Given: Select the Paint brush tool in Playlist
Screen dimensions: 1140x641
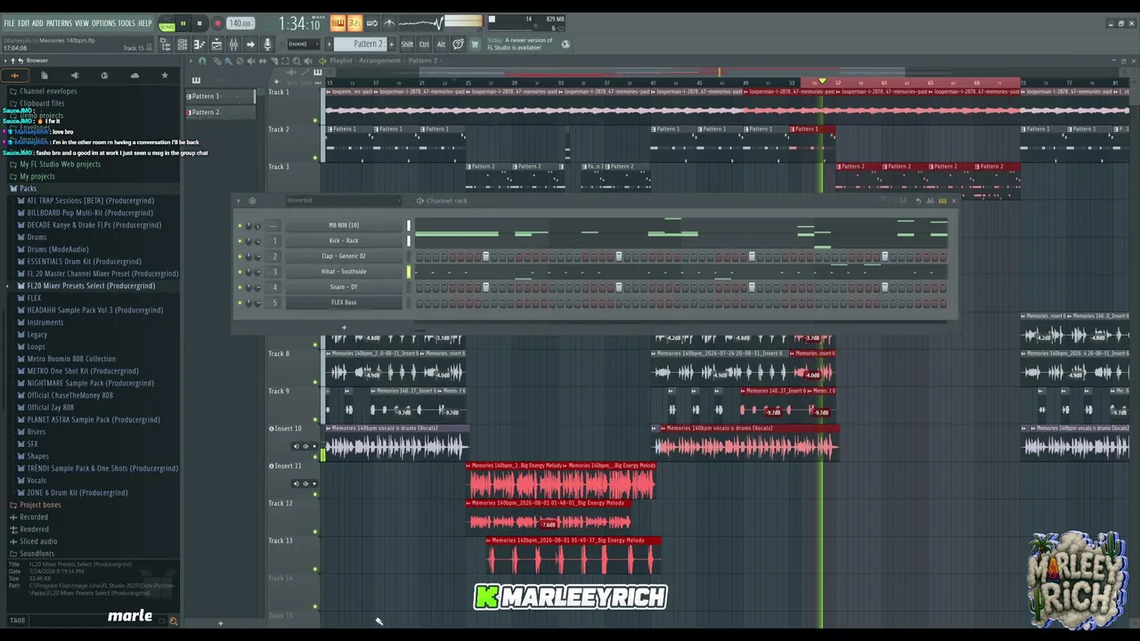Looking at the screenshot, I should tap(228, 61).
